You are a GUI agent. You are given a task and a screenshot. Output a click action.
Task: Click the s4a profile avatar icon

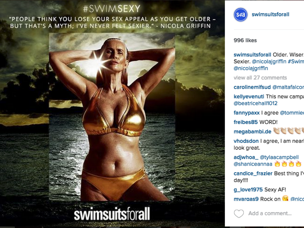240,15
